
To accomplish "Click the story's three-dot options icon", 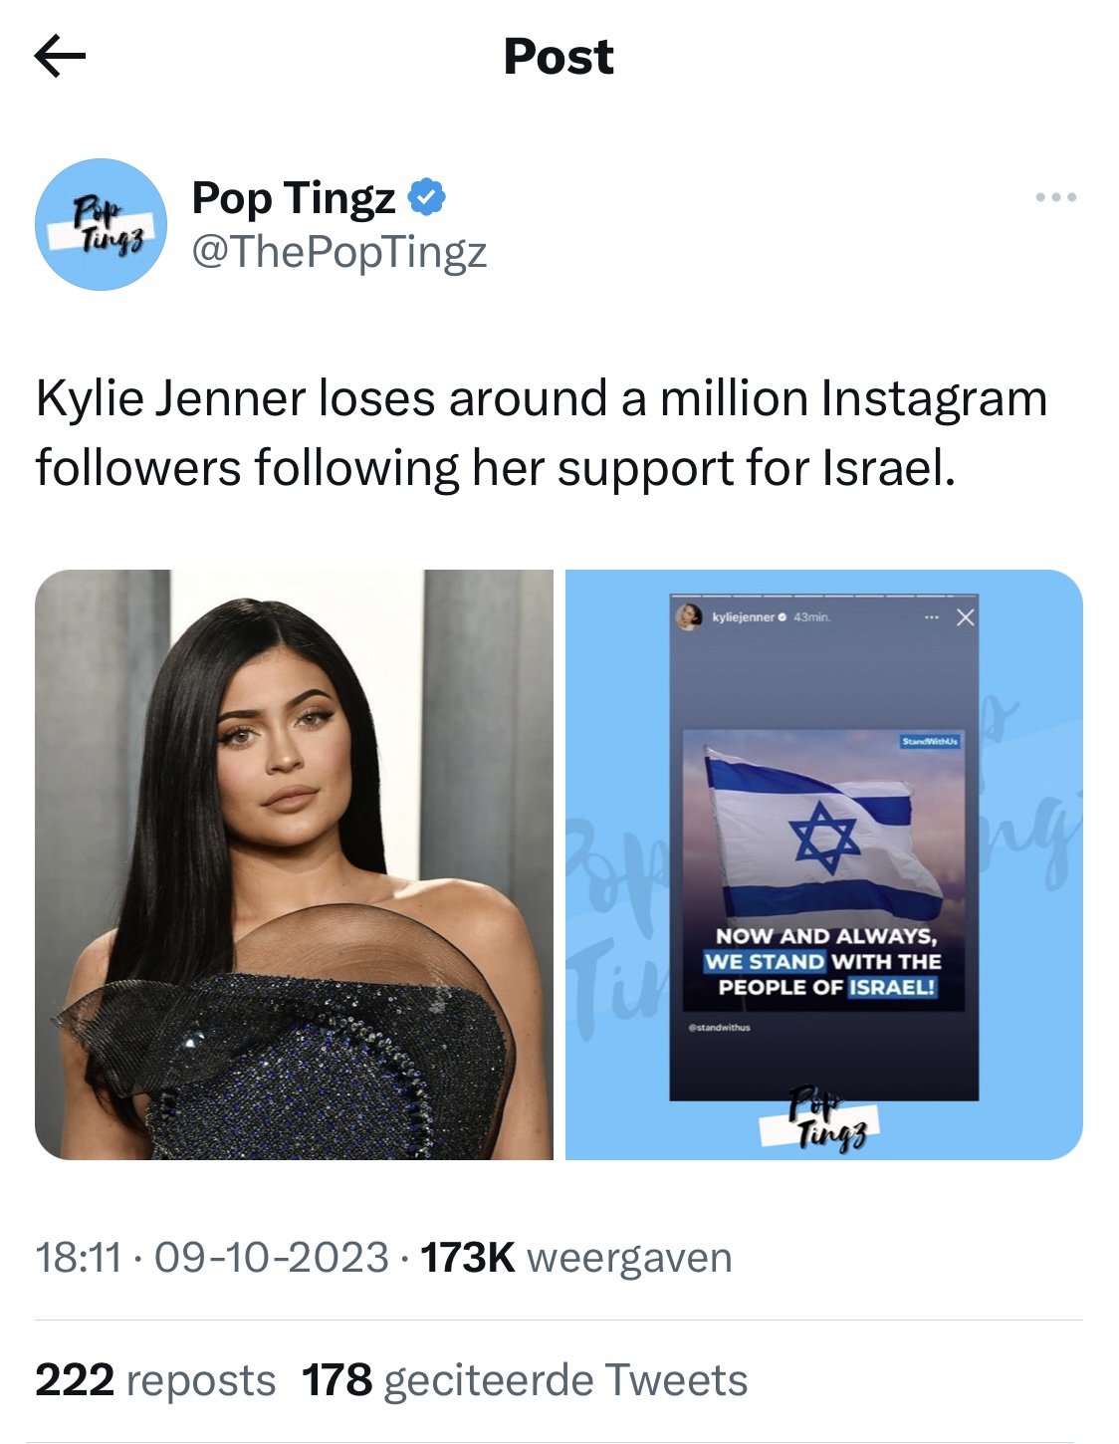I will click(932, 617).
